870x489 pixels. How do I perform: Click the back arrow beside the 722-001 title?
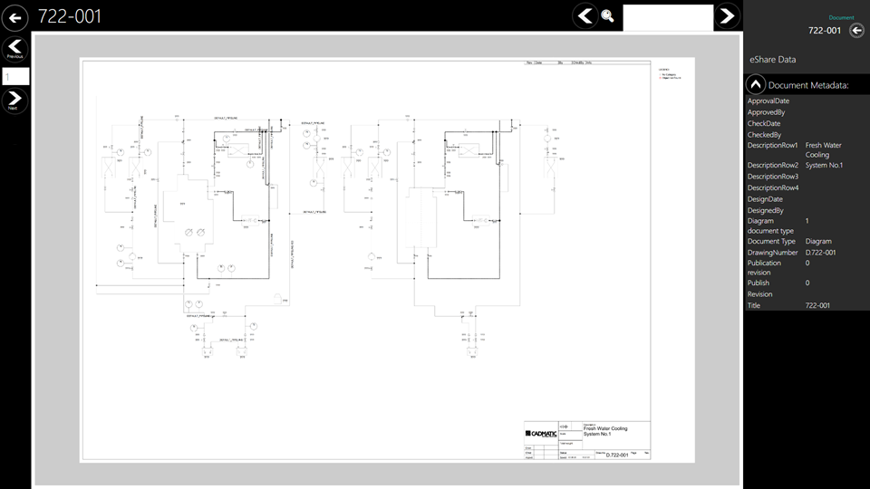[15, 16]
